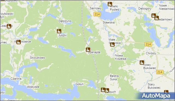
Task: Select the Skoczkowo label
Action: [37, 58]
